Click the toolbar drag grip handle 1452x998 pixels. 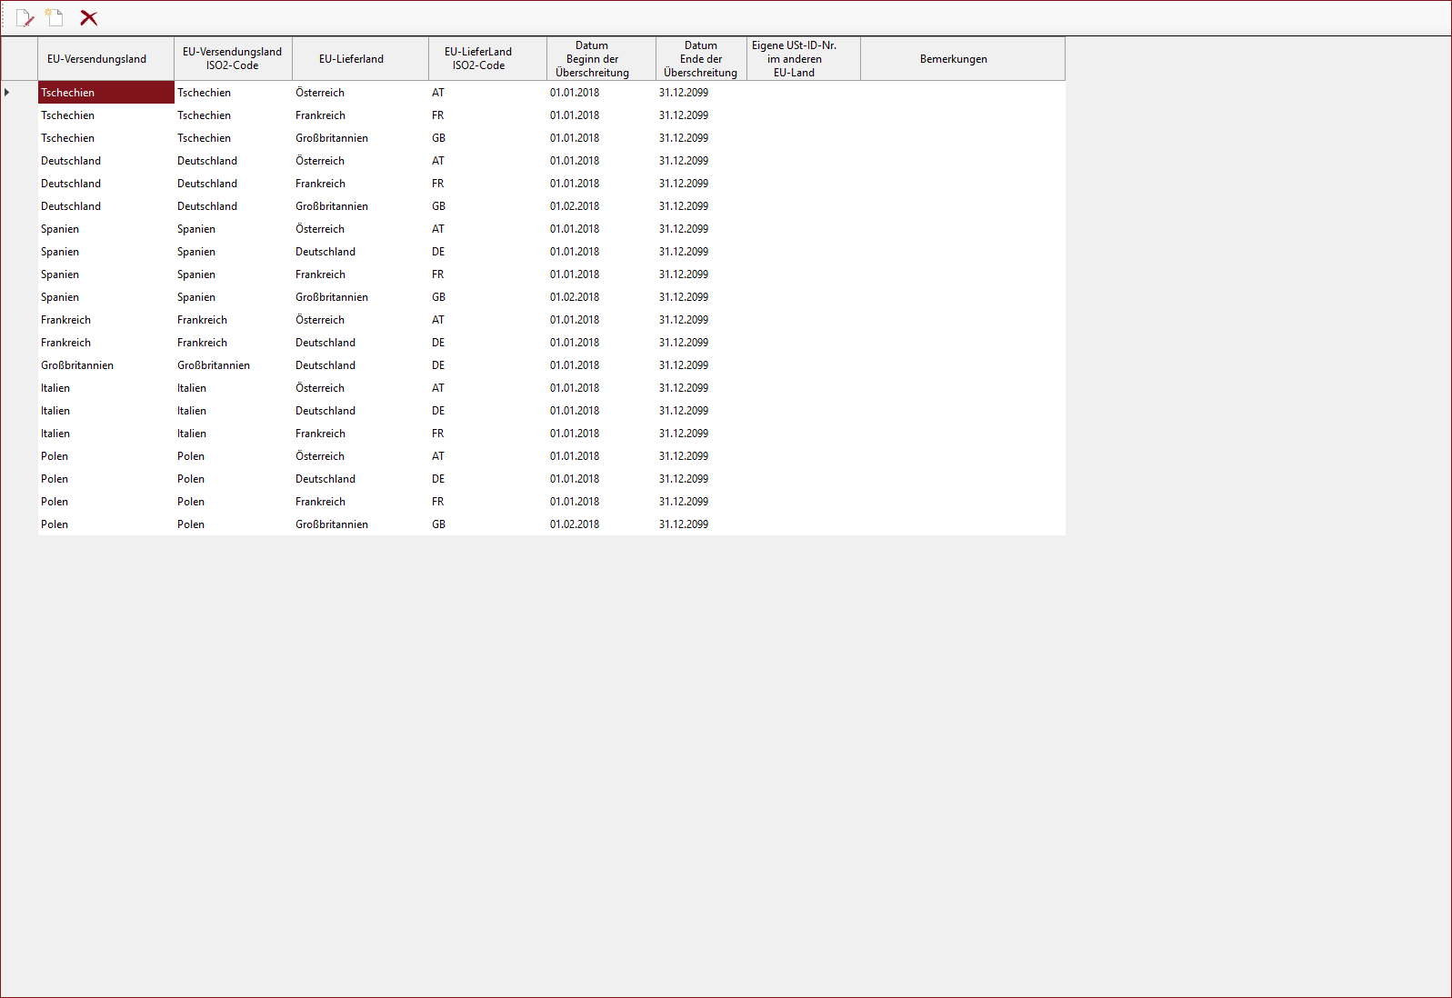click(x=4, y=18)
